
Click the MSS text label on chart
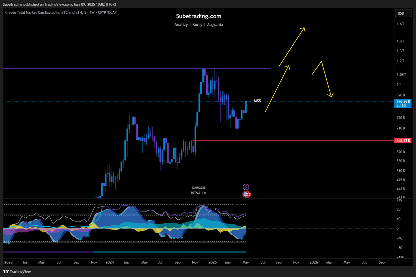257,101
